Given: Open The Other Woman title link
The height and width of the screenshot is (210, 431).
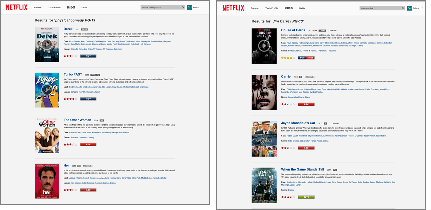Looking at the screenshot, I should tap(77, 120).
